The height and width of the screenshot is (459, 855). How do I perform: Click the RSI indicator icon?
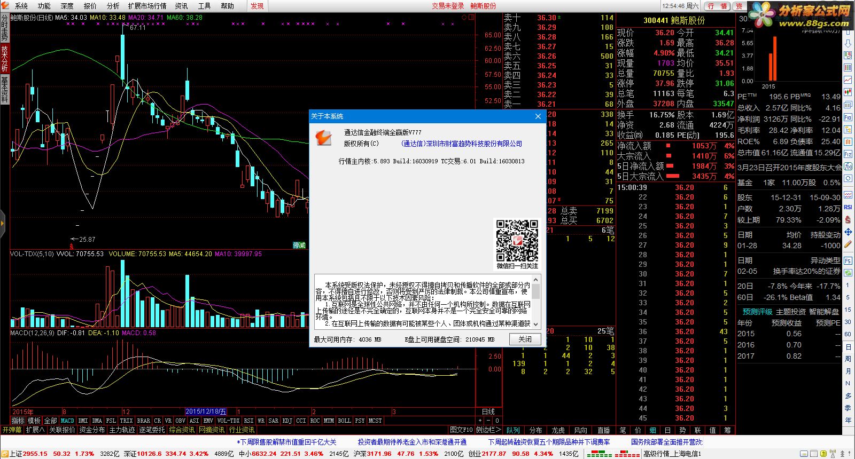(x=848, y=207)
